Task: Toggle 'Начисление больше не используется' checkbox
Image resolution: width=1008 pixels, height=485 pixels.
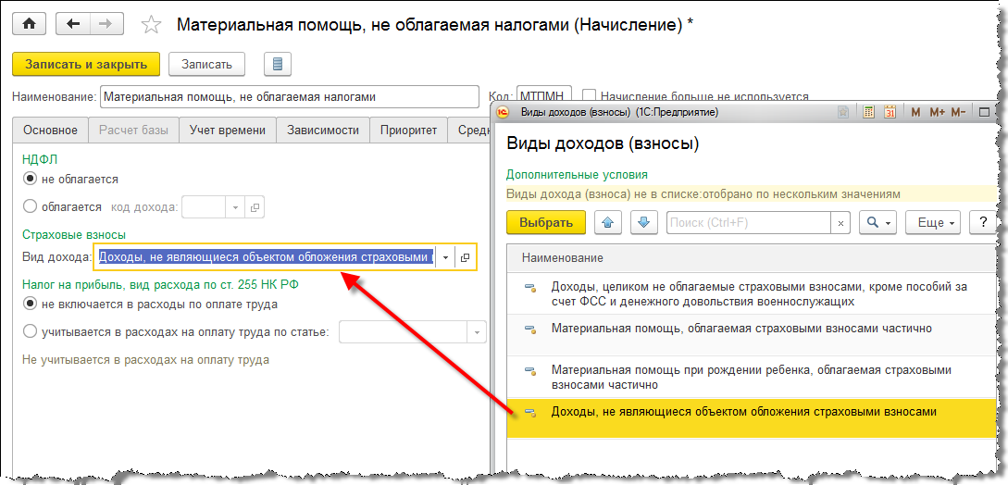Action: coord(589,96)
